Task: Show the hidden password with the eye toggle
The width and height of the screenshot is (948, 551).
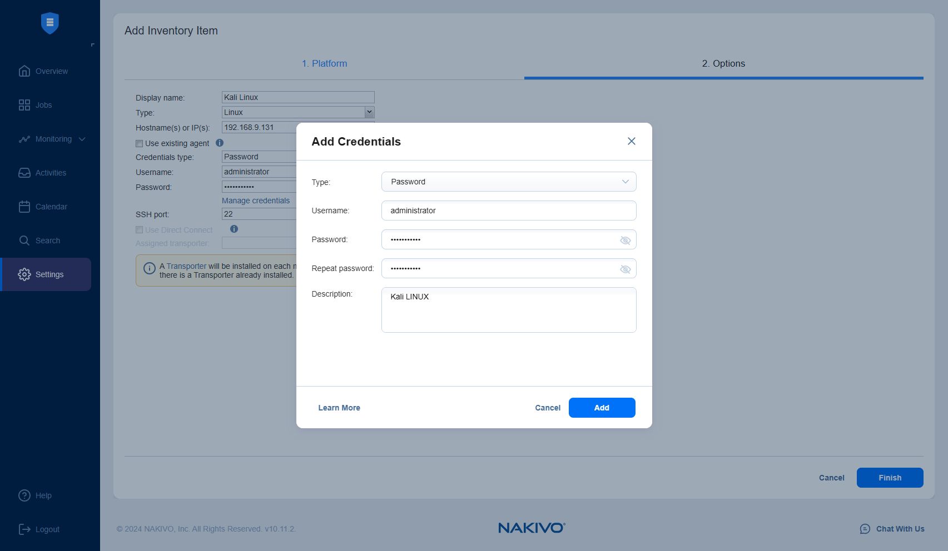Action: click(x=625, y=240)
